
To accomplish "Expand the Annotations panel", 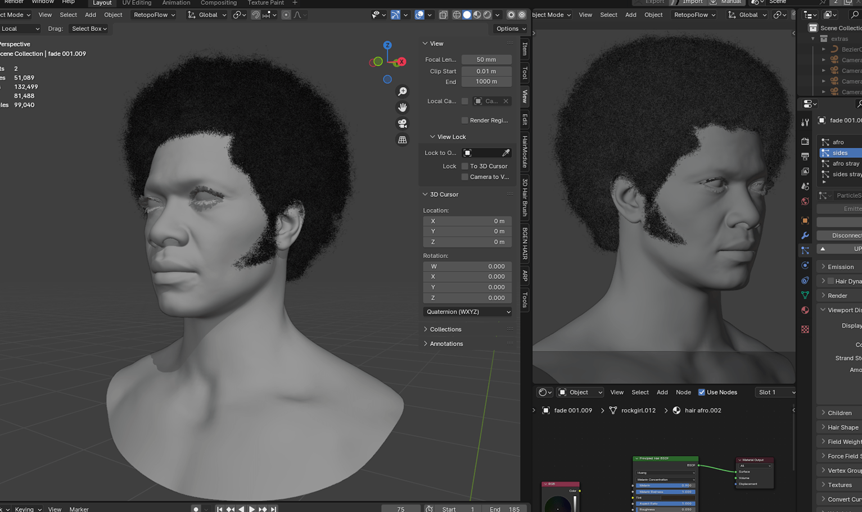I will 425,343.
